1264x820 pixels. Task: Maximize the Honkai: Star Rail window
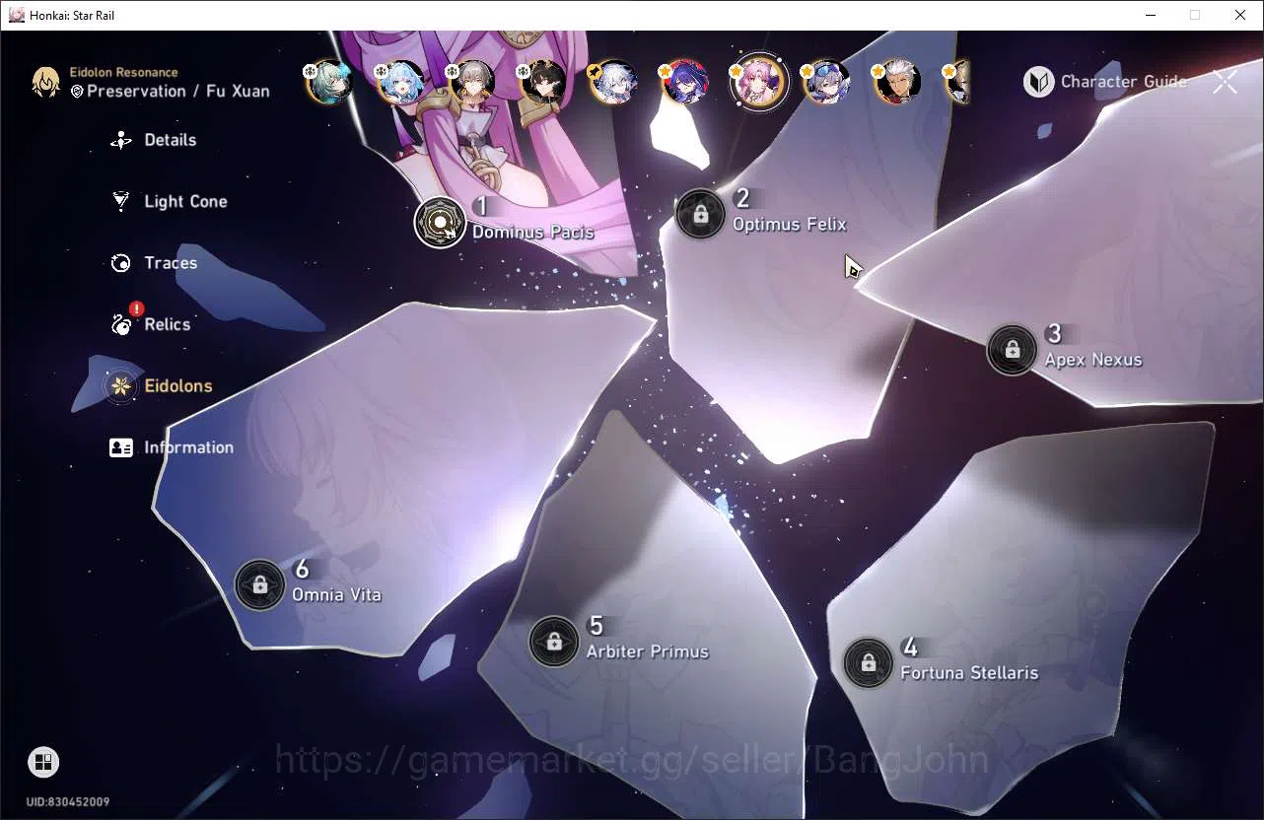[1195, 15]
